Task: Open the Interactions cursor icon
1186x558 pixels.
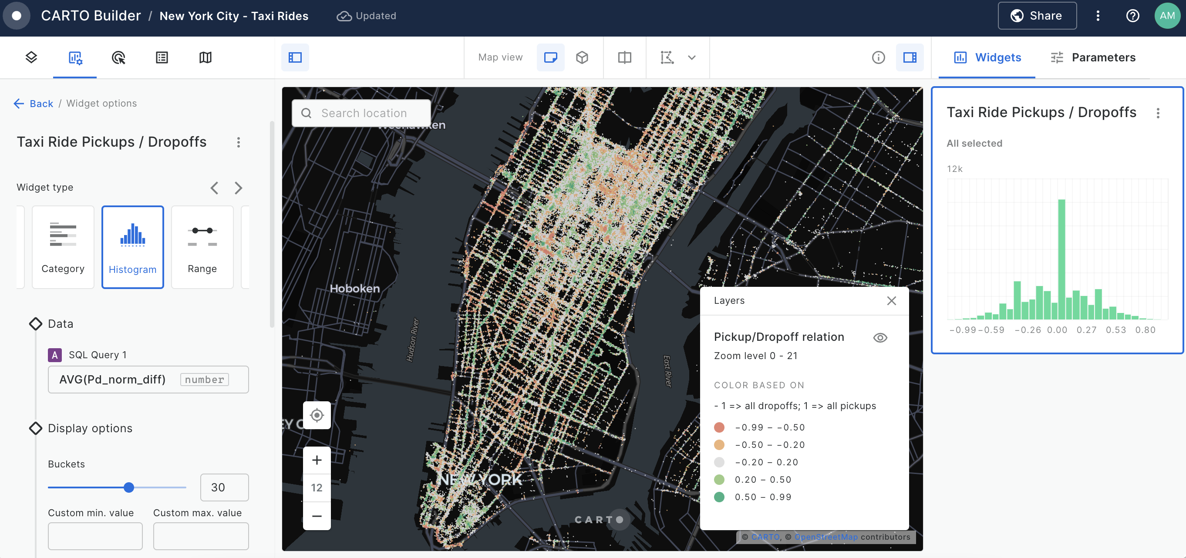Action: coord(118,57)
